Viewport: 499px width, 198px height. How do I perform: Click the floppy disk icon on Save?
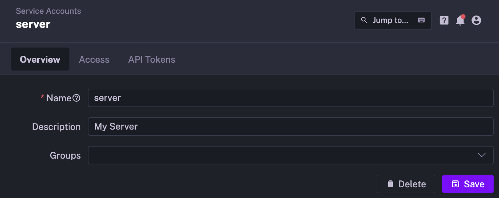(456, 184)
